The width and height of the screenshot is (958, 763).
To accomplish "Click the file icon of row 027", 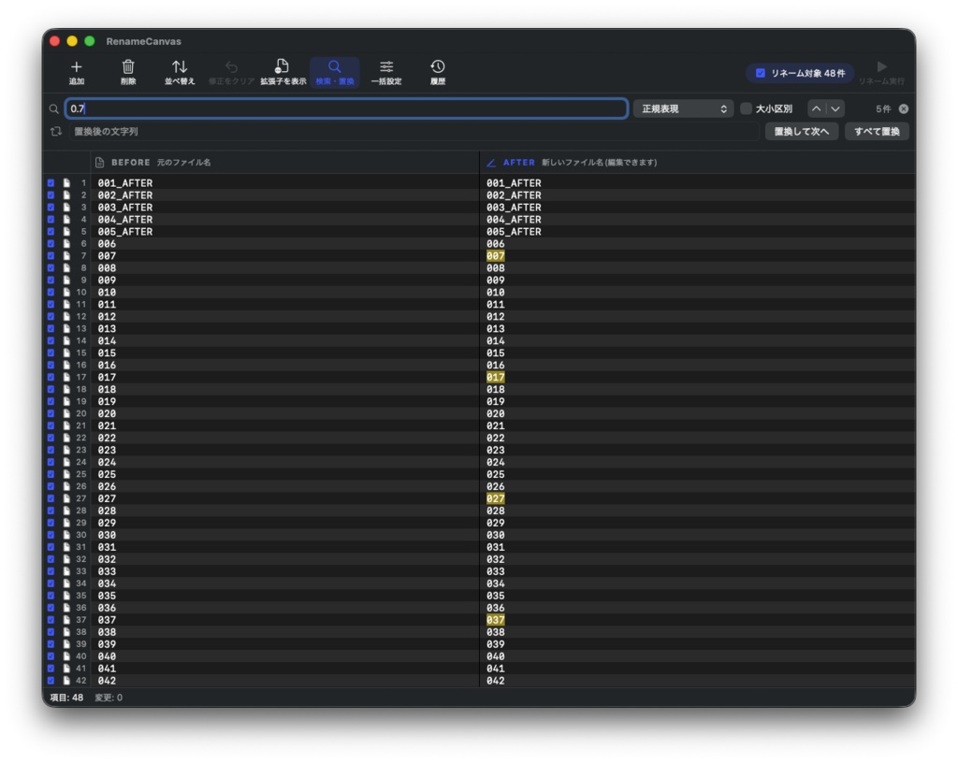I will click(x=66, y=498).
